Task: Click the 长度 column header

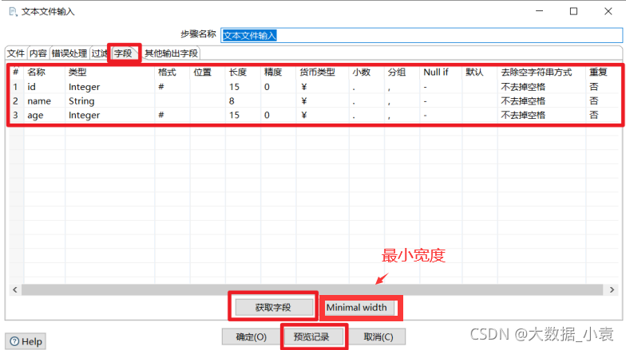Action: pos(243,72)
